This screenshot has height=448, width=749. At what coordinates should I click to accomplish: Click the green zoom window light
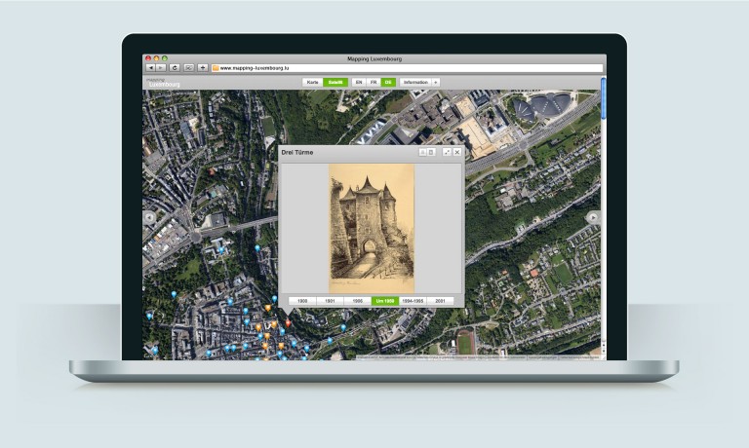tap(164, 58)
